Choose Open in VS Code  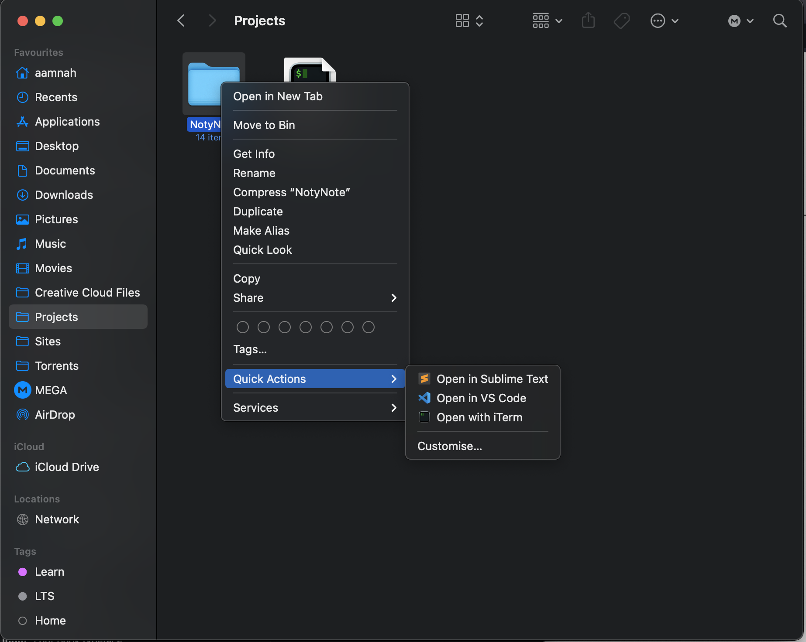click(483, 398)
